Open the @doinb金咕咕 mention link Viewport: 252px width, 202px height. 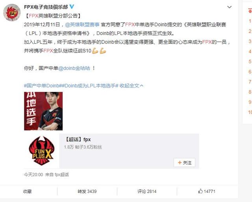[74, 68]
